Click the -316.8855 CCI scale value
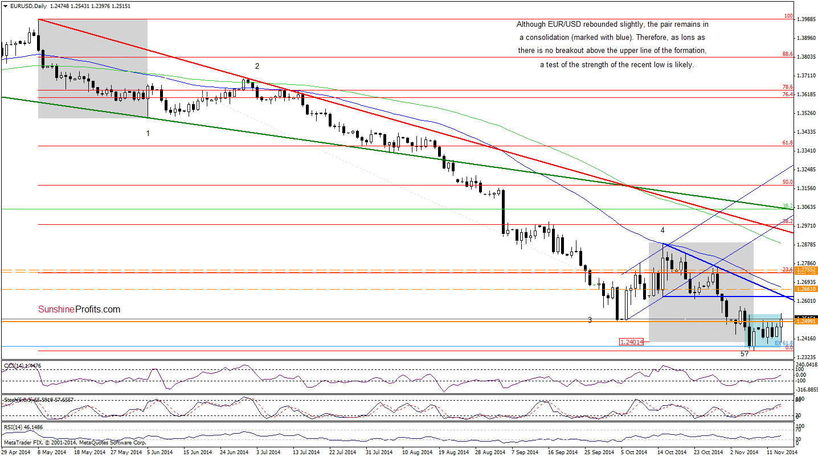 point(807,390)
